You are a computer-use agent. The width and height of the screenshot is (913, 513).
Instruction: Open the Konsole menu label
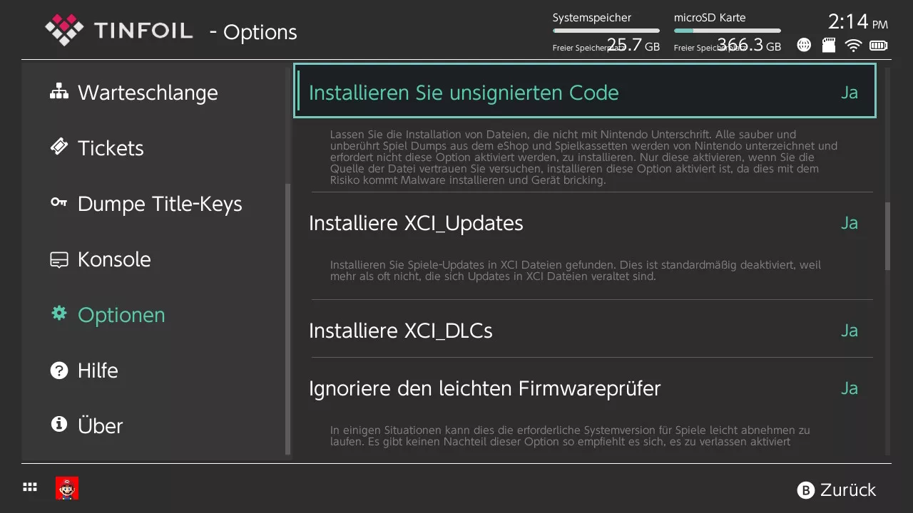point(114,259)
